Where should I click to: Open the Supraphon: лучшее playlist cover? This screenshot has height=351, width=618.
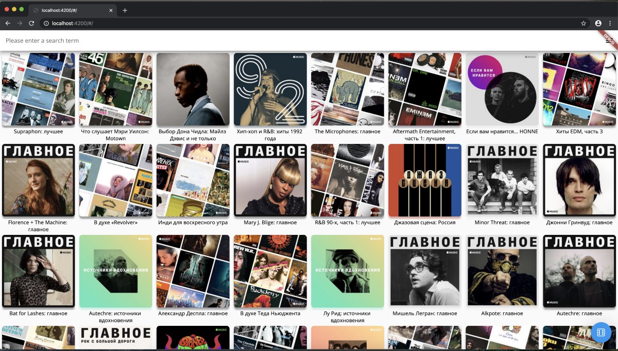tap(39, 89)
